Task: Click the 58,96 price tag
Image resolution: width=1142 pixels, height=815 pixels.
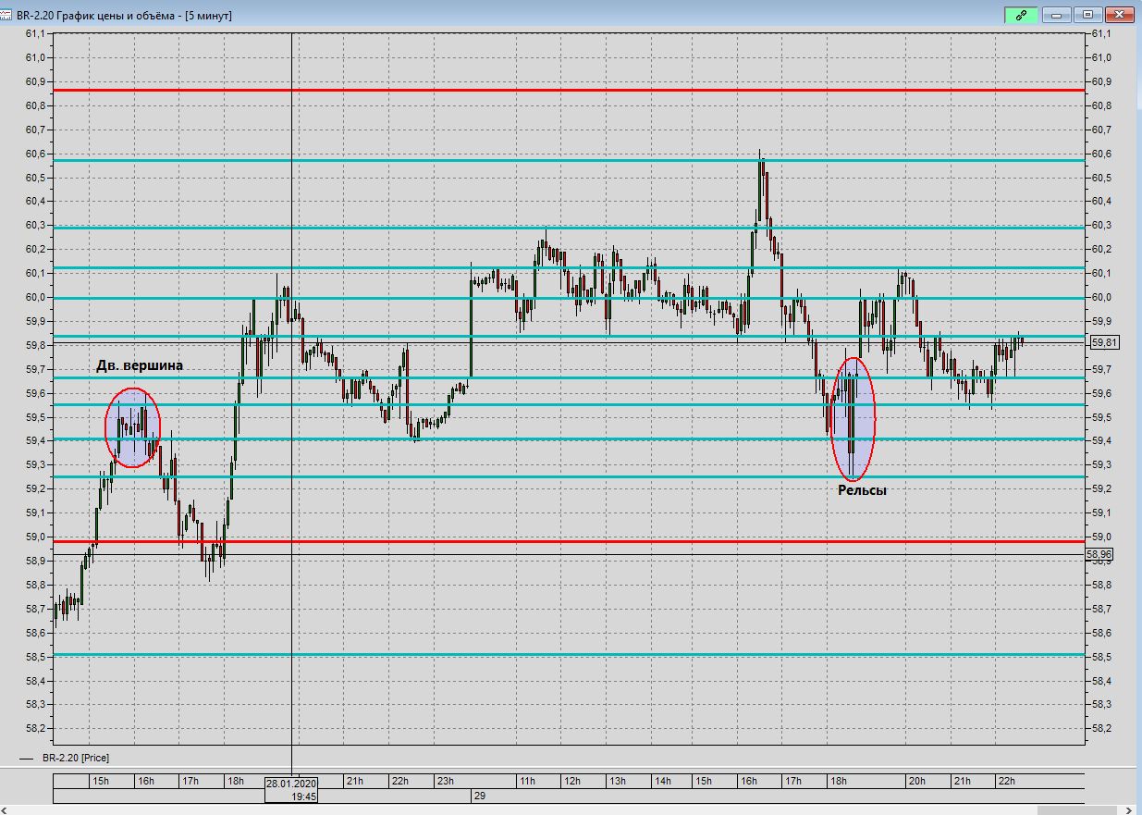Action: 1101,554
